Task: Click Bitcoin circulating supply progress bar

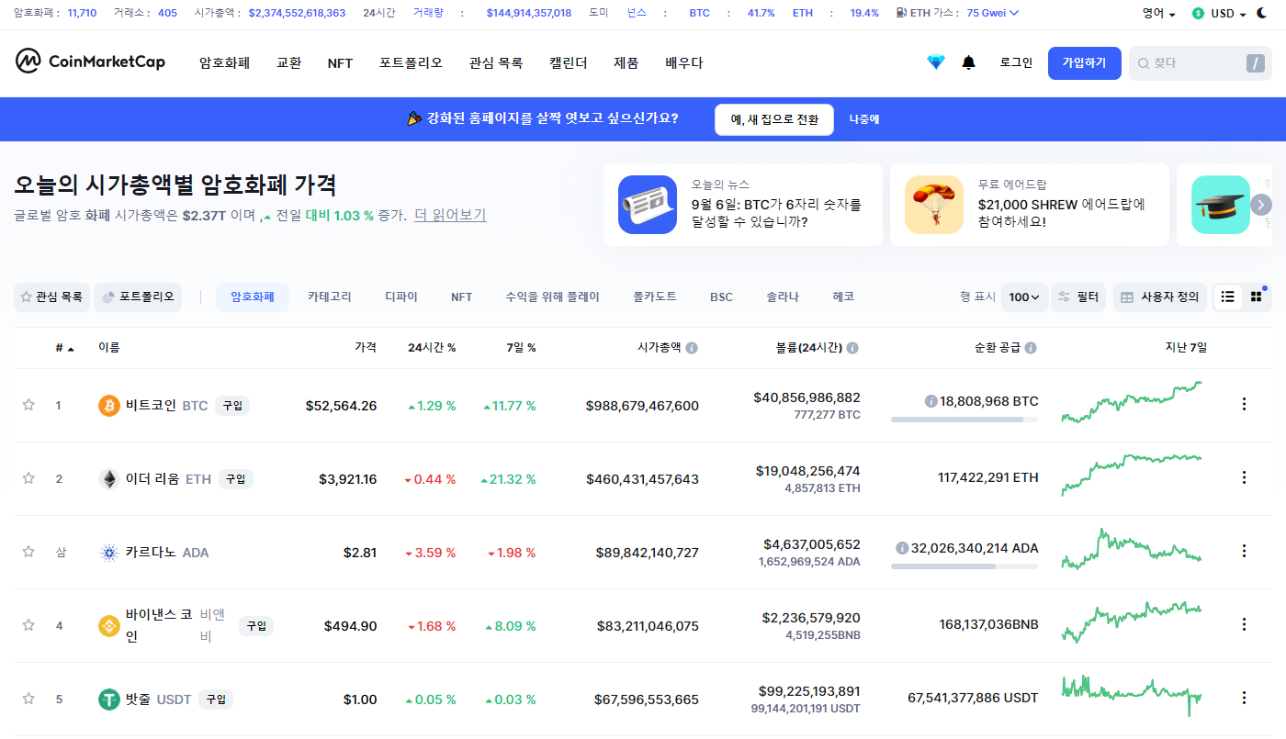Action: pyautogui.click(x=964, y=420)
